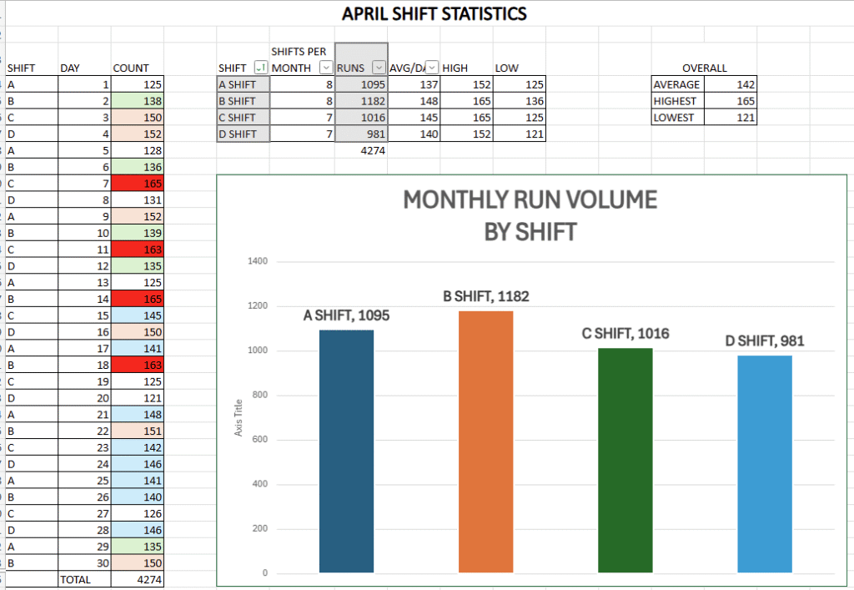The height and width of the screenshot is (590, 854).
Task: Select the dark blue A SHIFT bar
Action: click(346, 451)
